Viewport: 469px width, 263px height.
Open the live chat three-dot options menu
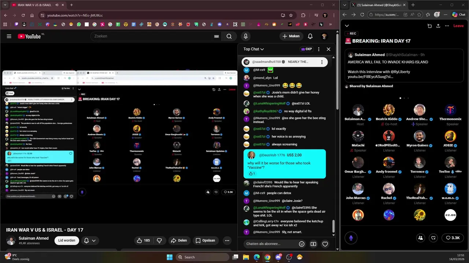tap(319, 49)
